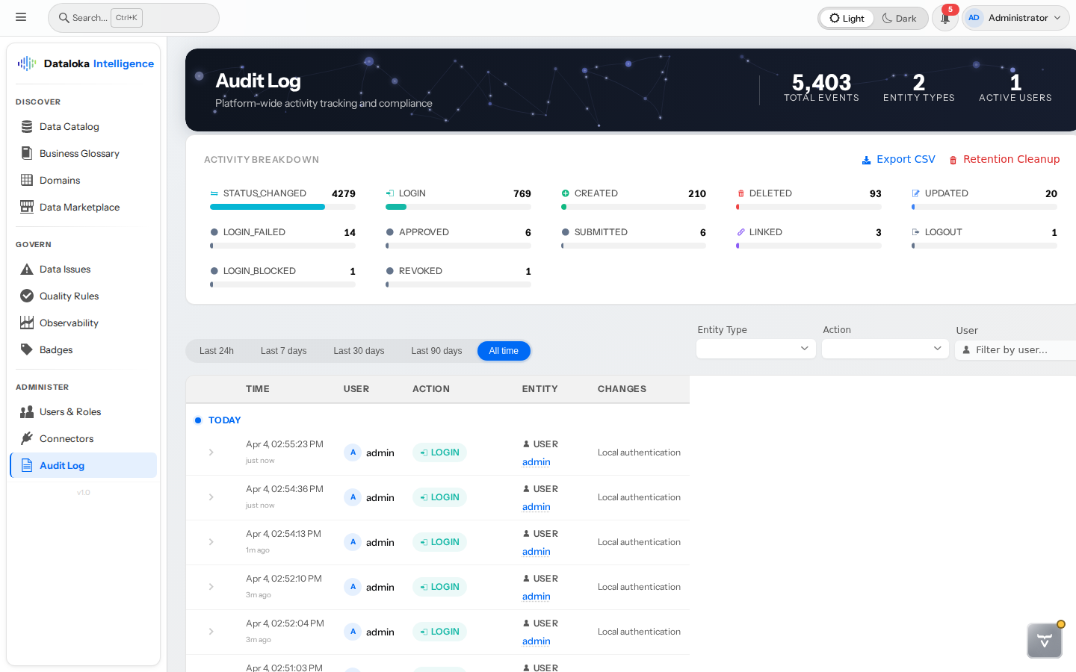Select the Quality Rules icon
This screenshot has width=1076, height=672.
(x=26, y=296)
